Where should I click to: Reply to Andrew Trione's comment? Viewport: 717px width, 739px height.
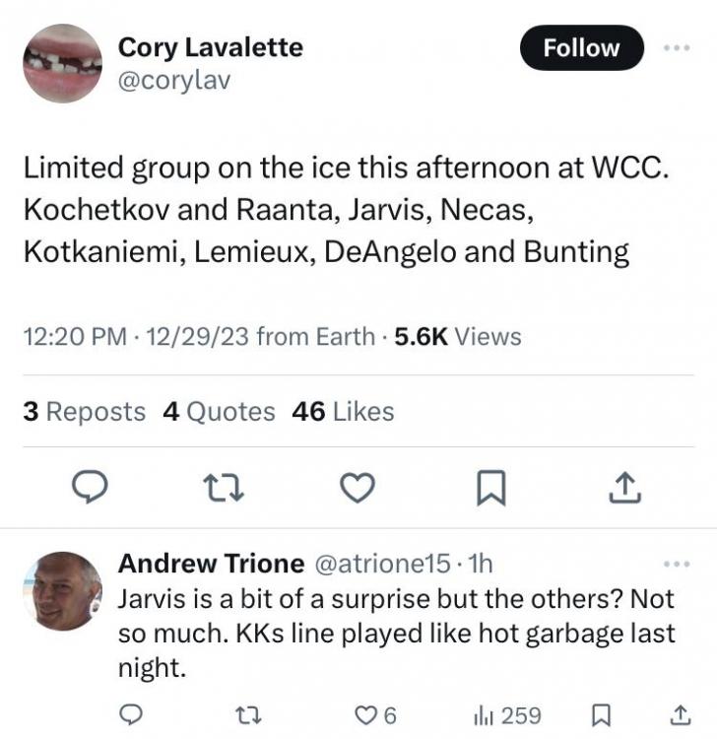132,713
